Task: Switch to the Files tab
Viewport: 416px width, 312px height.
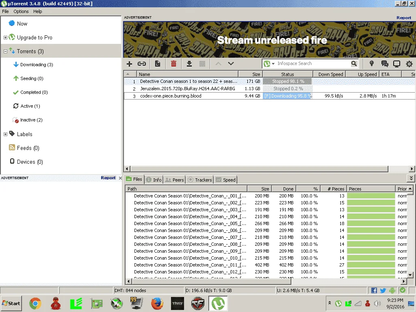Action: (x=134, y=179)
